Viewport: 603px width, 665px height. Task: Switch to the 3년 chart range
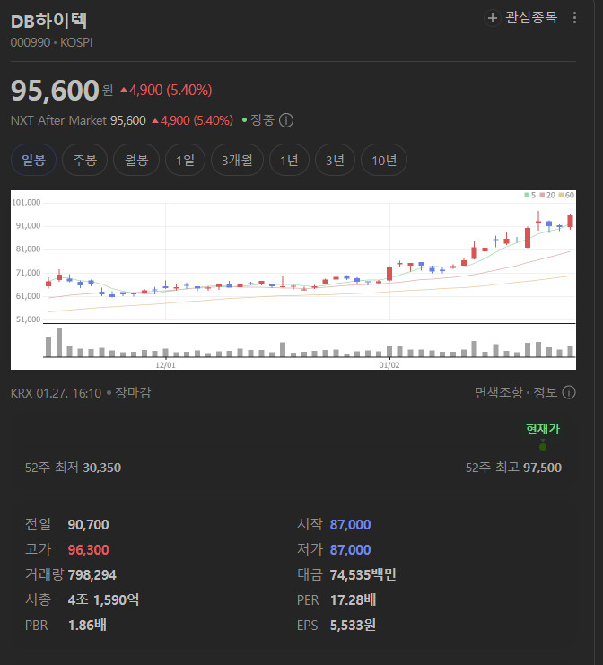[x=335, y=160]
